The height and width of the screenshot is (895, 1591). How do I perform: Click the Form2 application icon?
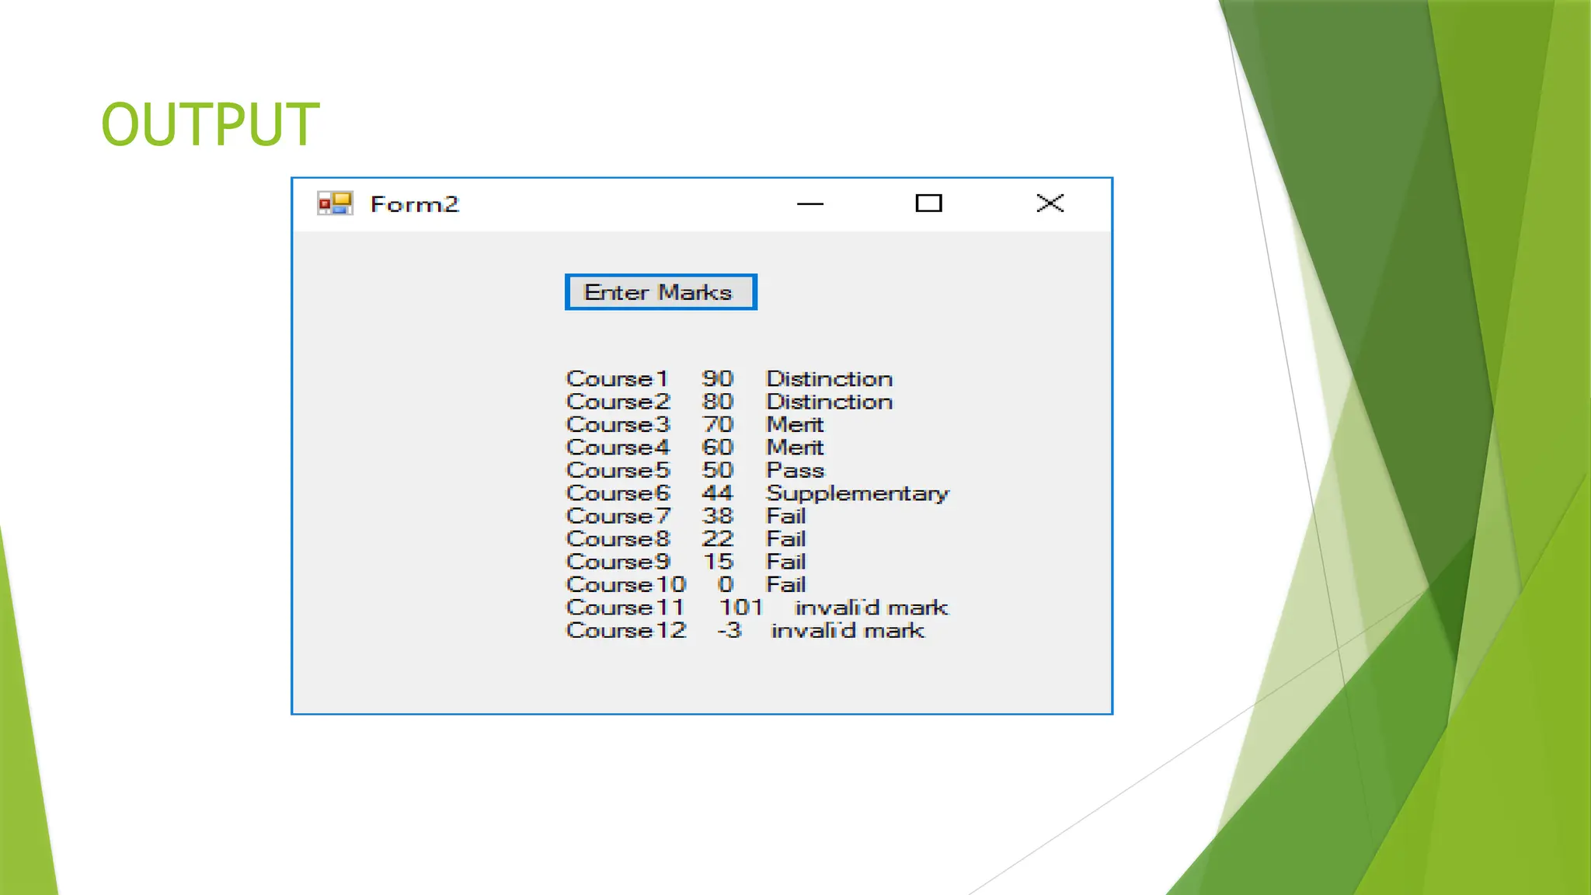(335, 204)
